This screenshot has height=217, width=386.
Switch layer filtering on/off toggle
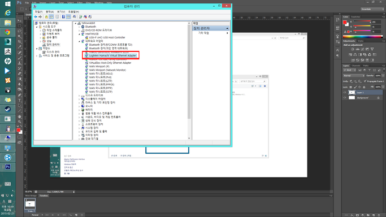(x=384, y=70)
